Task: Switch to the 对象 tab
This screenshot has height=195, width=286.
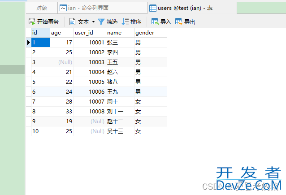Action: pyautogui.click(x=42, y=8)
